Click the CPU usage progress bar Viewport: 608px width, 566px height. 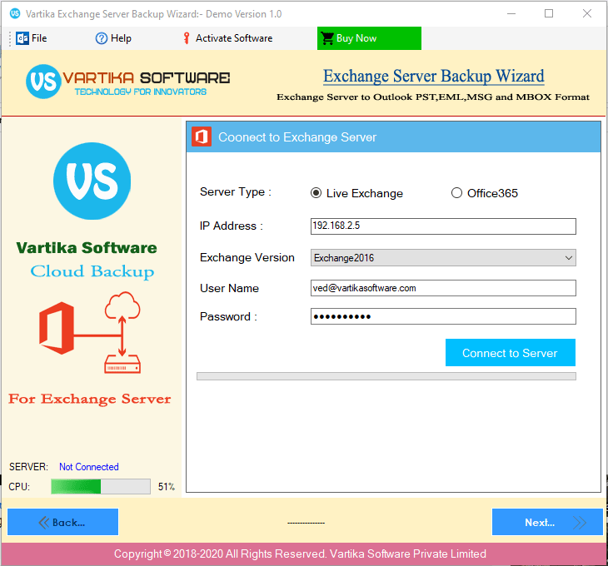101,486
